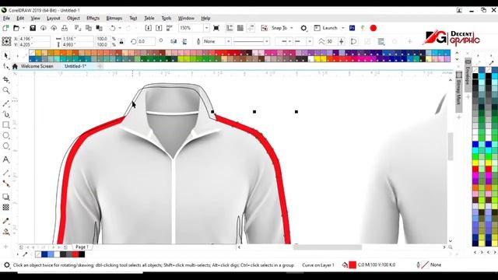The height and width of the screenshot is (280, 498).
Task: Switch to Welcome Screen tab
Action: (x=37, y=66)
